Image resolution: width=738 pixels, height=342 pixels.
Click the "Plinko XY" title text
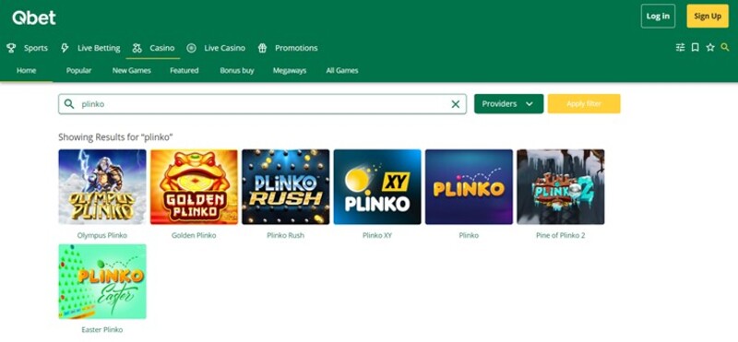[x=377, y=235]
